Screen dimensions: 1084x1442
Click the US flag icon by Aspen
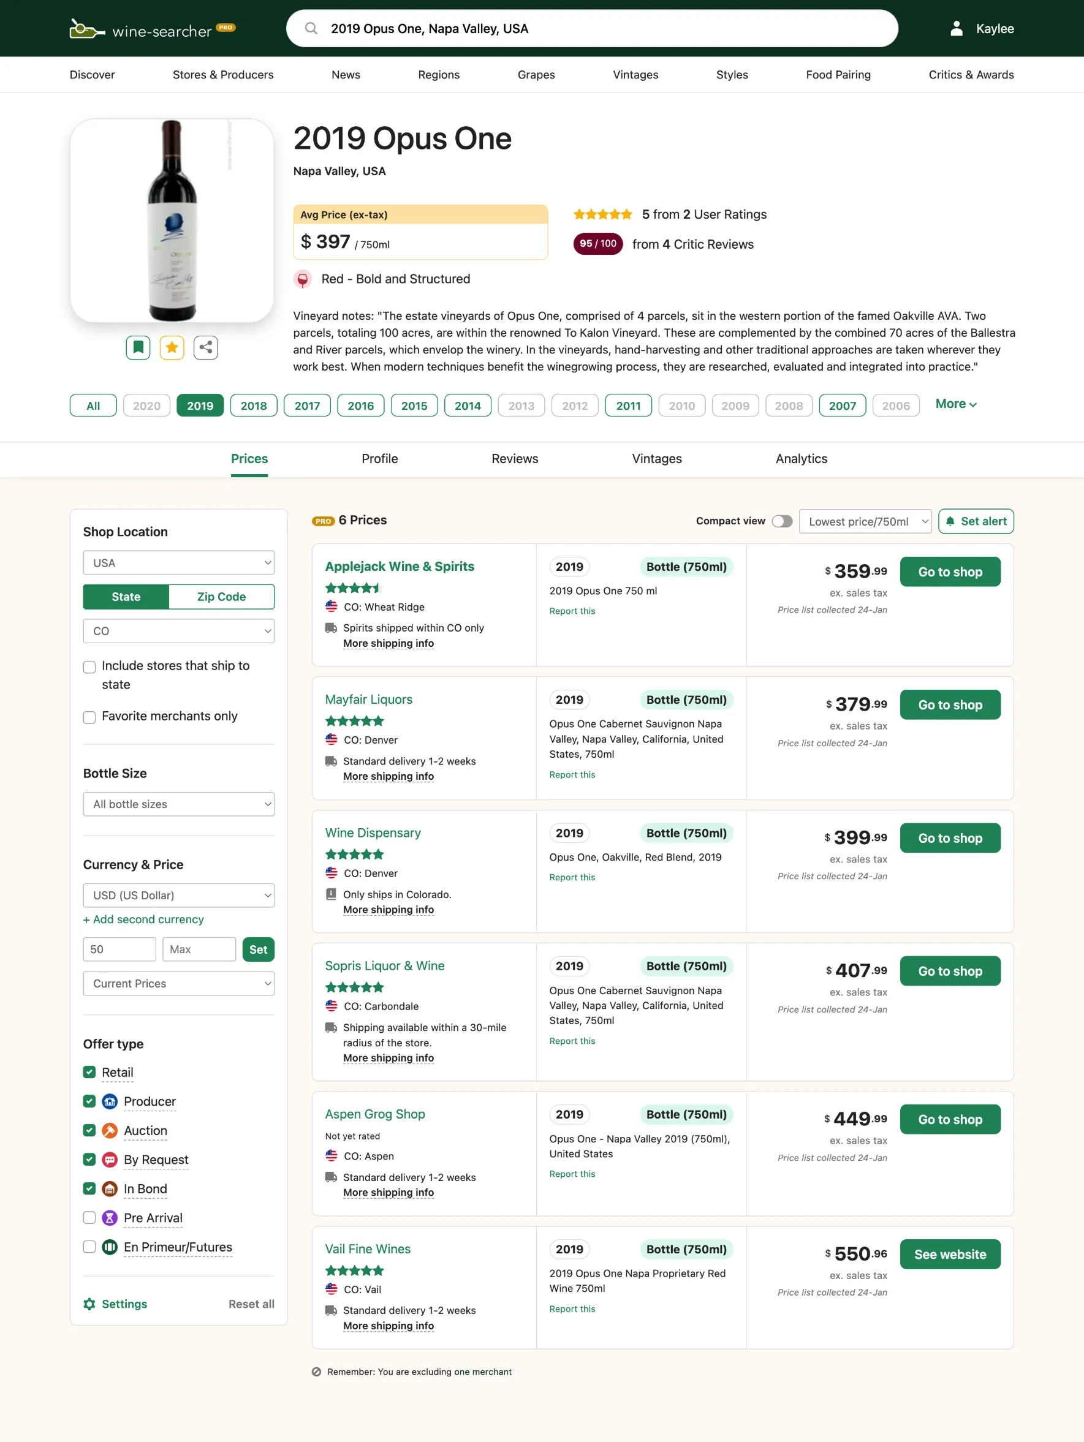[332, 1155]
